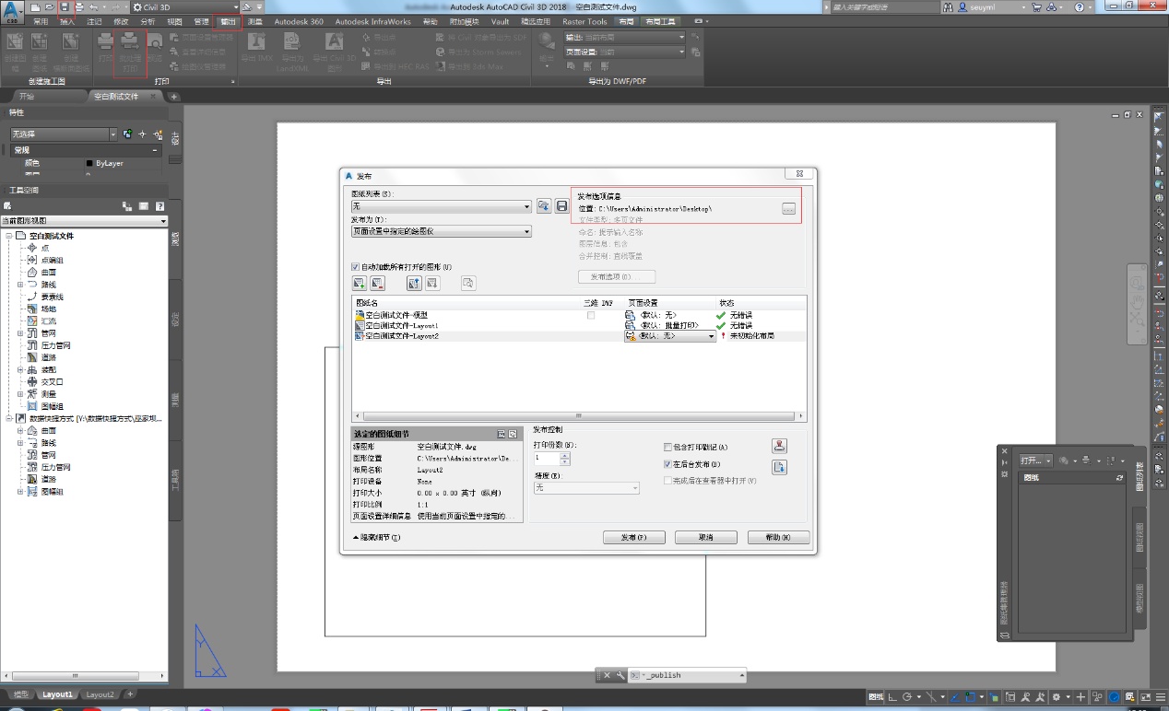
Task: Collapse details via 隐藏细节 expander
Action: point(376,537)
